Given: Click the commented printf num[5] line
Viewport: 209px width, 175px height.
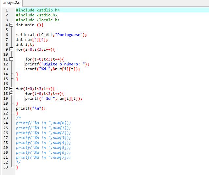Looking at the screenshot, I should coord(43,148).
